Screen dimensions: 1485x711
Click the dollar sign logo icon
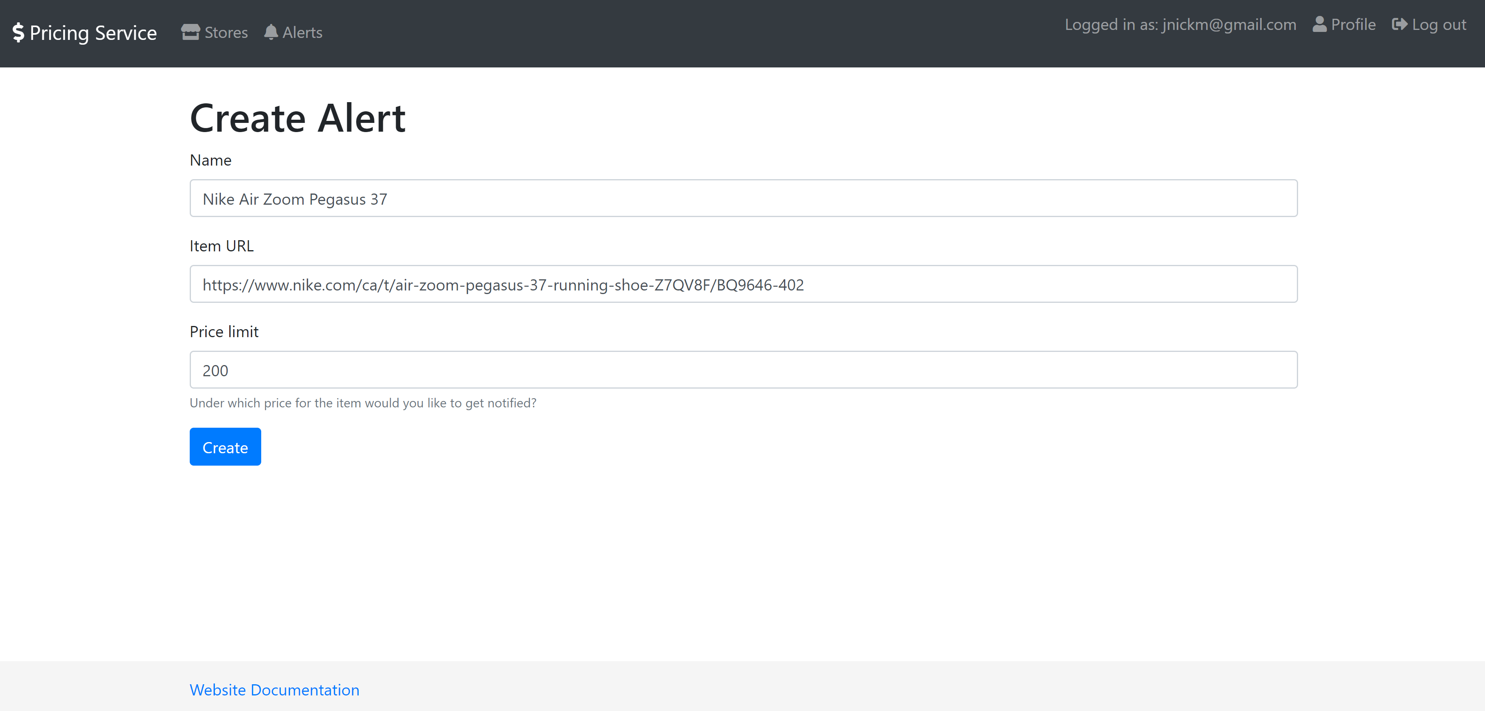(x=18, y=33)
